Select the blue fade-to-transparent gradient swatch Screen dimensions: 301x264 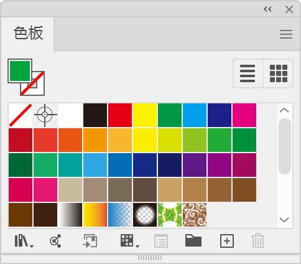(120, 215)
